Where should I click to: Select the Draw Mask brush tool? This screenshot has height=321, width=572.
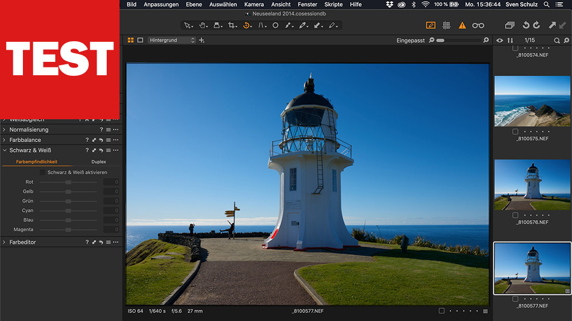point(289,26)
